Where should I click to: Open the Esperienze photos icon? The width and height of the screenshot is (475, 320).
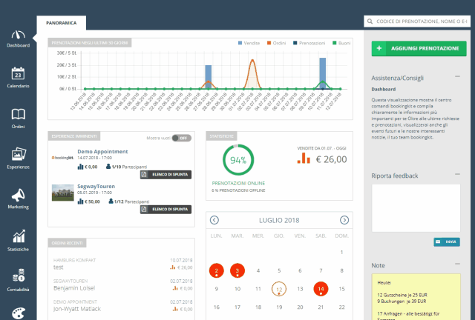coord(19,154)
